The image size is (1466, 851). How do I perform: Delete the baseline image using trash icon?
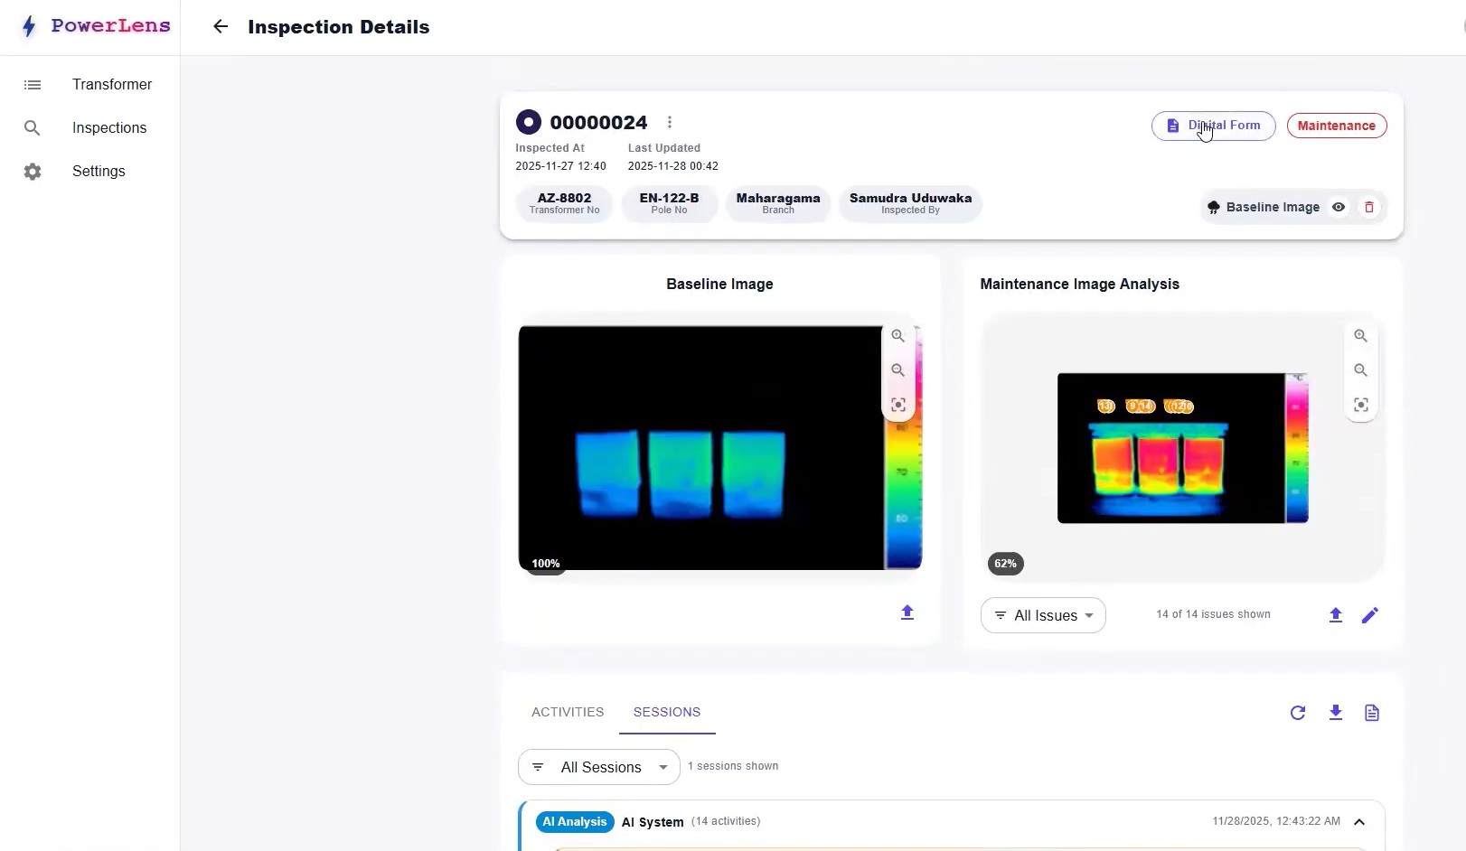pyautogui.click(x=1369, y=207)
